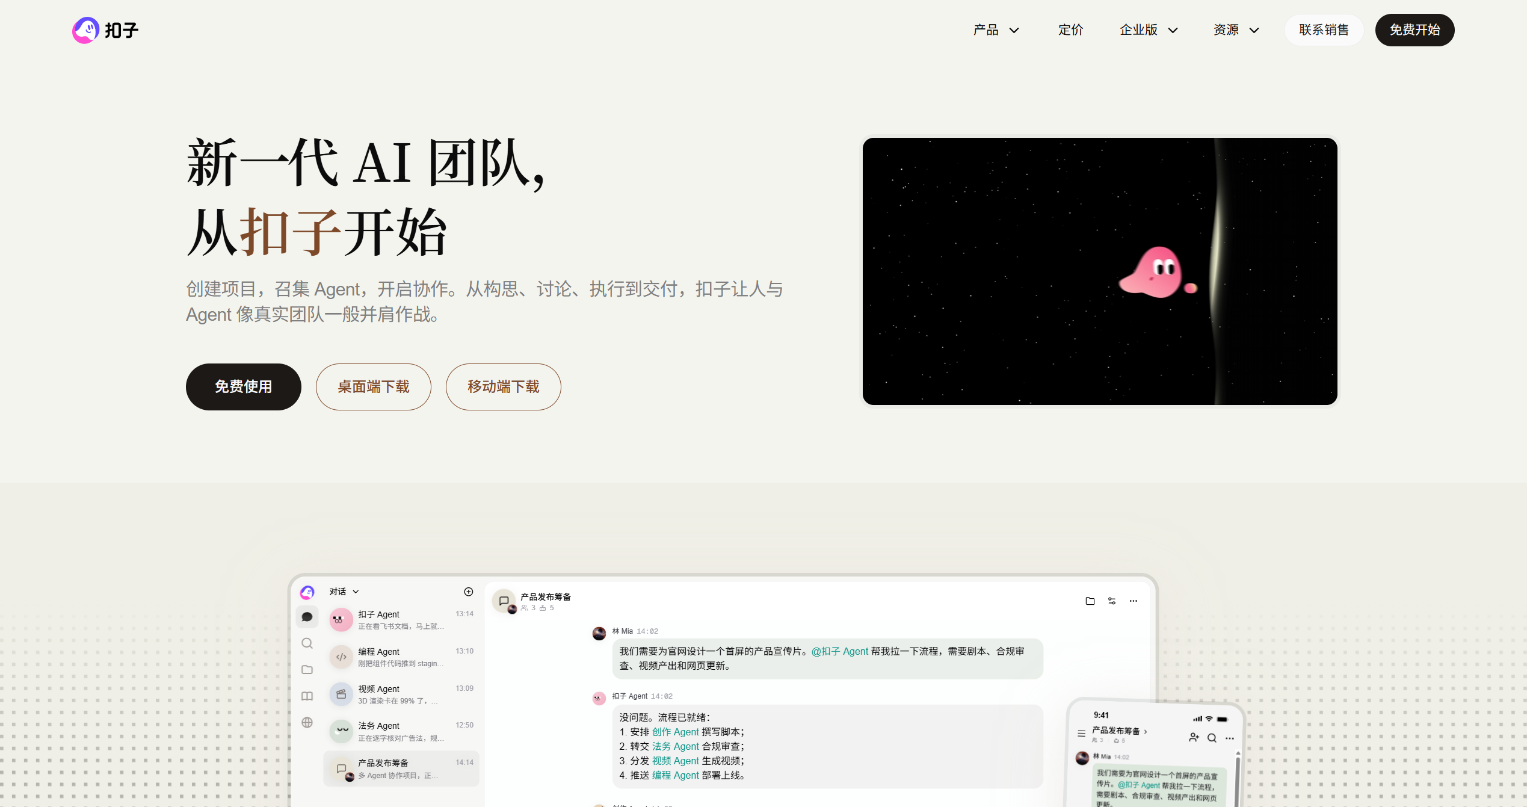Expand the 产品 dropdown menu

(996, 30)
